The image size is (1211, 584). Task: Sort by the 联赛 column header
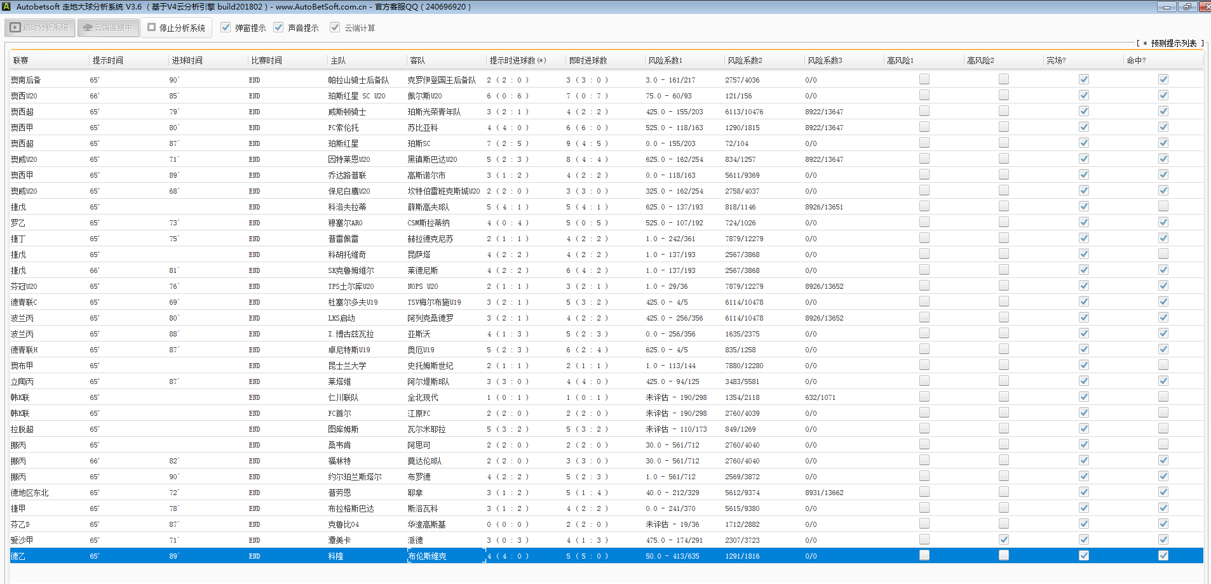click(21, 60)
